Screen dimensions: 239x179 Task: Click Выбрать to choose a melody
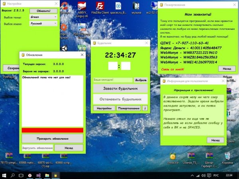coord(141,80)
